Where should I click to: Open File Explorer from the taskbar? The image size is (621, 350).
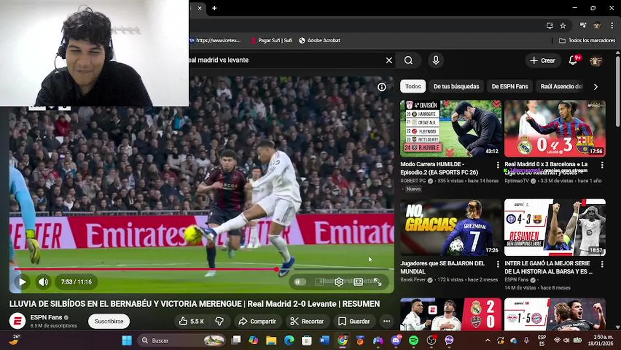coord(271,340)
